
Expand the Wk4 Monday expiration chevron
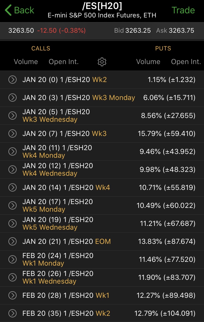[13, 151]
